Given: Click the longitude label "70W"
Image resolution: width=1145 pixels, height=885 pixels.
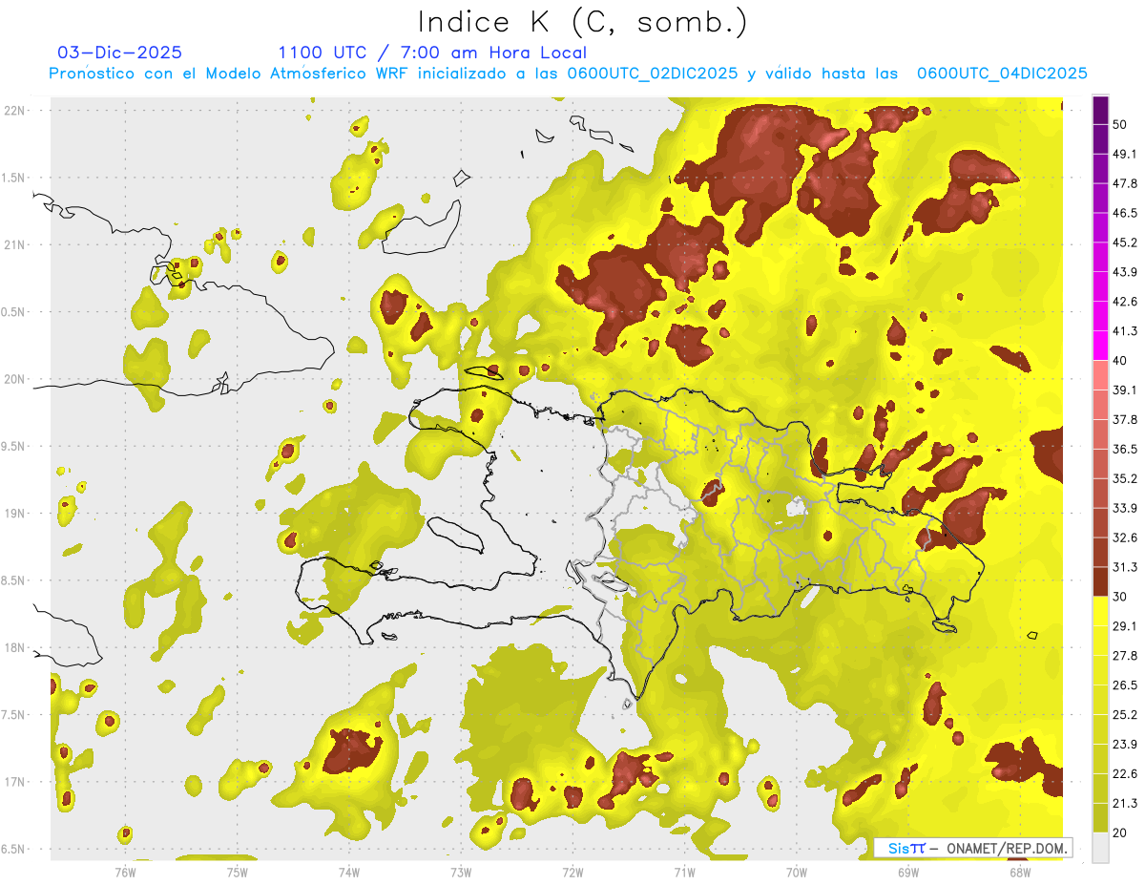Looking at the screenshot, I should pos(797,873).
